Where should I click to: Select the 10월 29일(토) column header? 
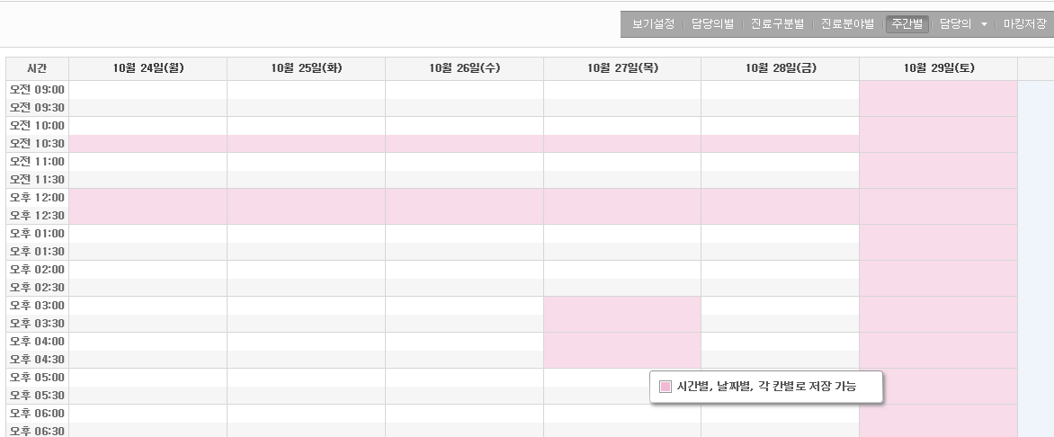point(938,68)
